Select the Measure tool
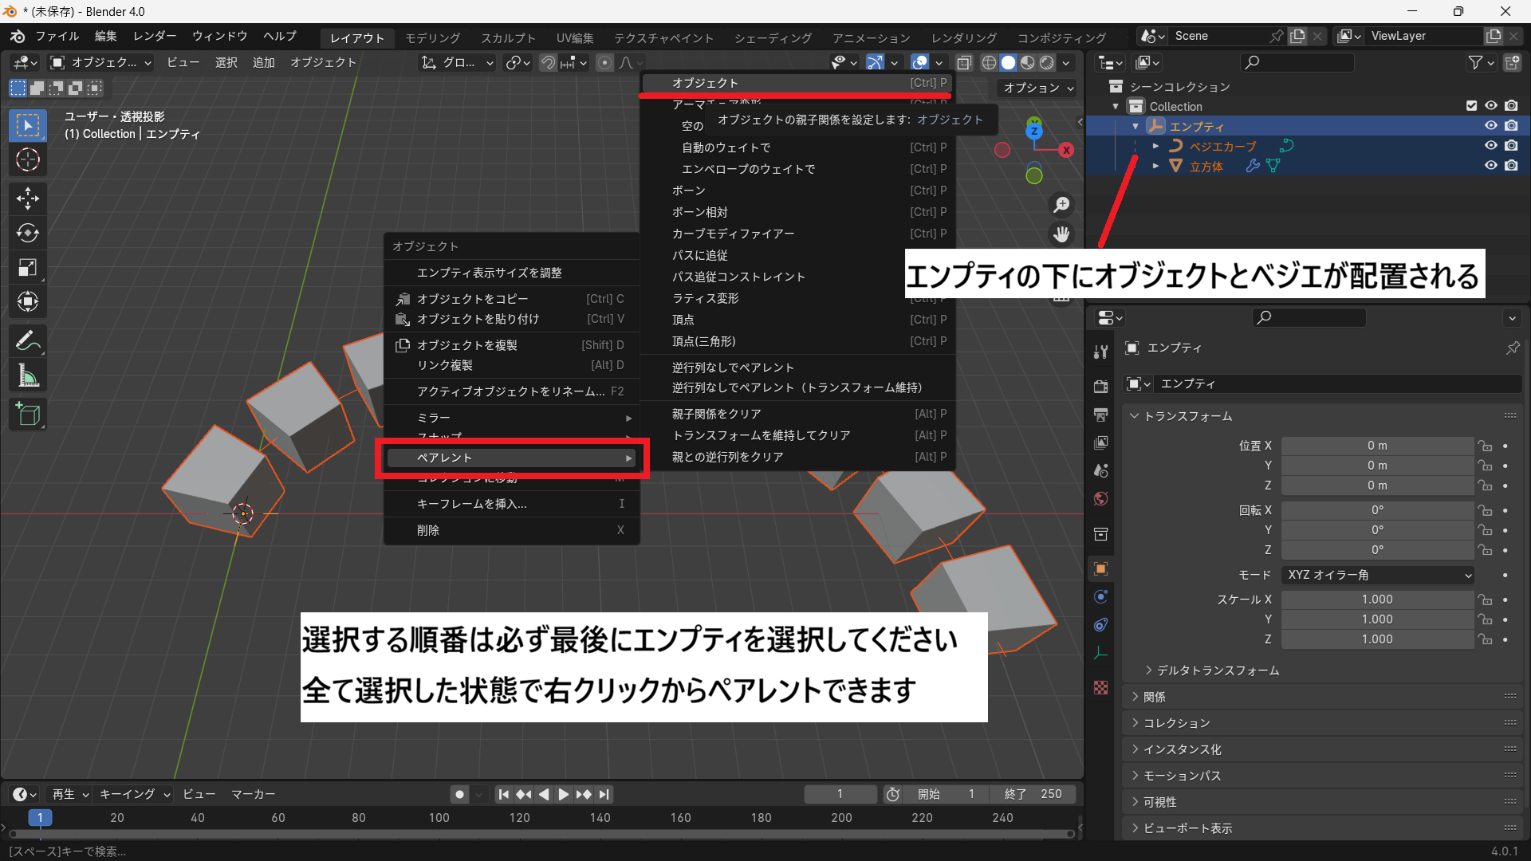This screenshot has height=861, width=1531. (x=28, y=376)
